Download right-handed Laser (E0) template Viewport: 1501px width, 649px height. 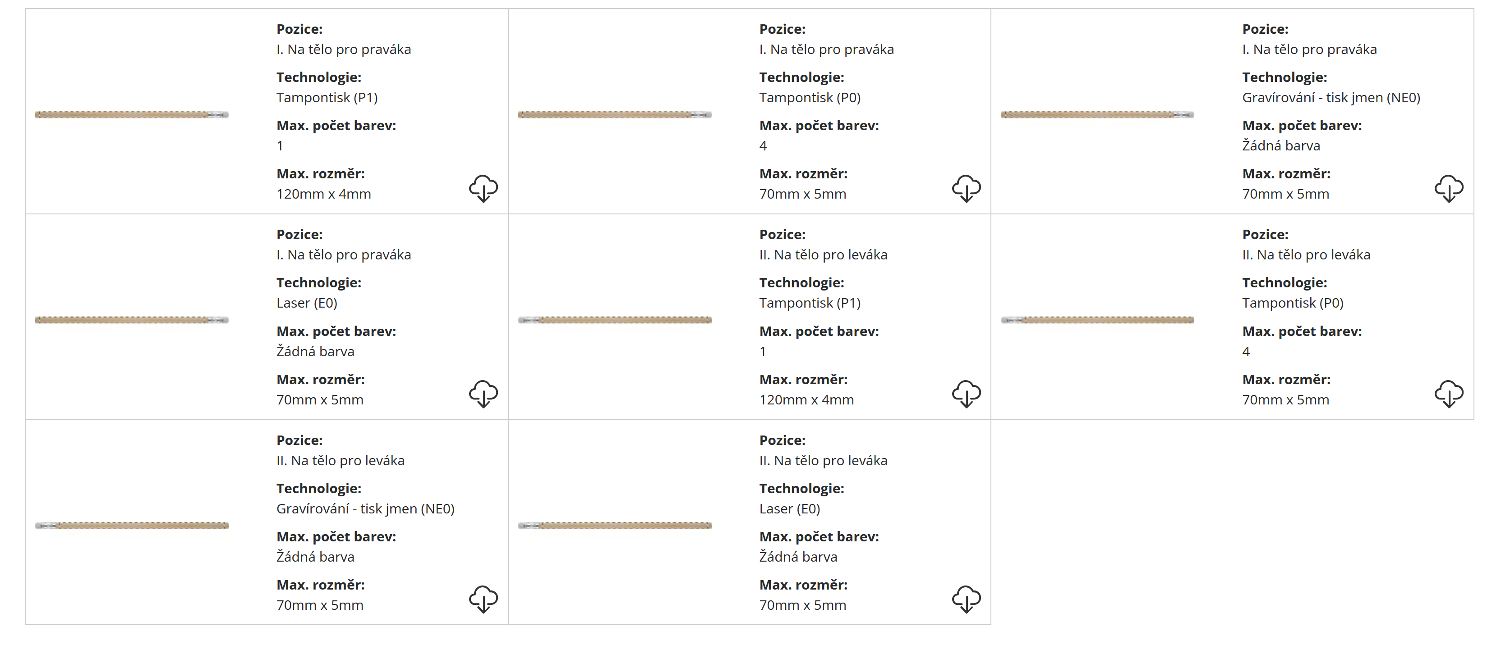483,394
